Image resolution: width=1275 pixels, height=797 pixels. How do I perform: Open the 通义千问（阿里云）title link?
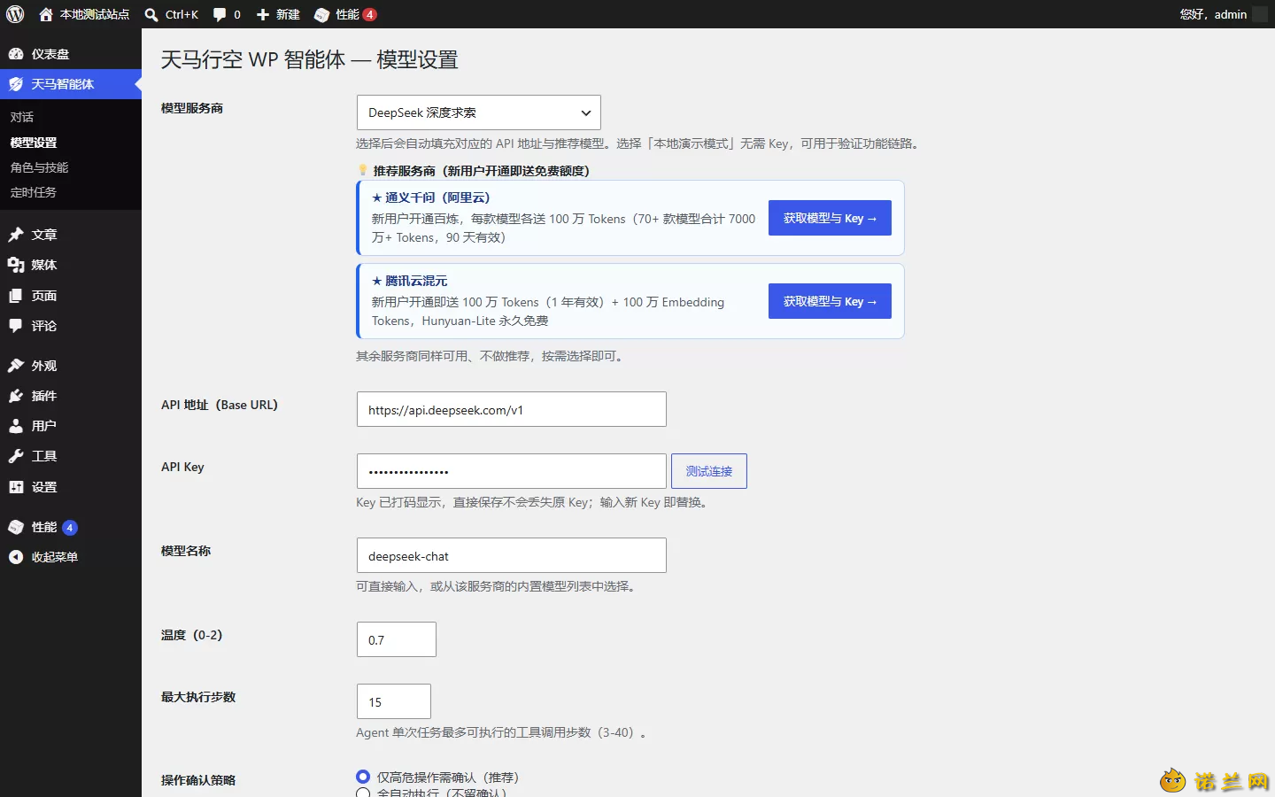431,197
